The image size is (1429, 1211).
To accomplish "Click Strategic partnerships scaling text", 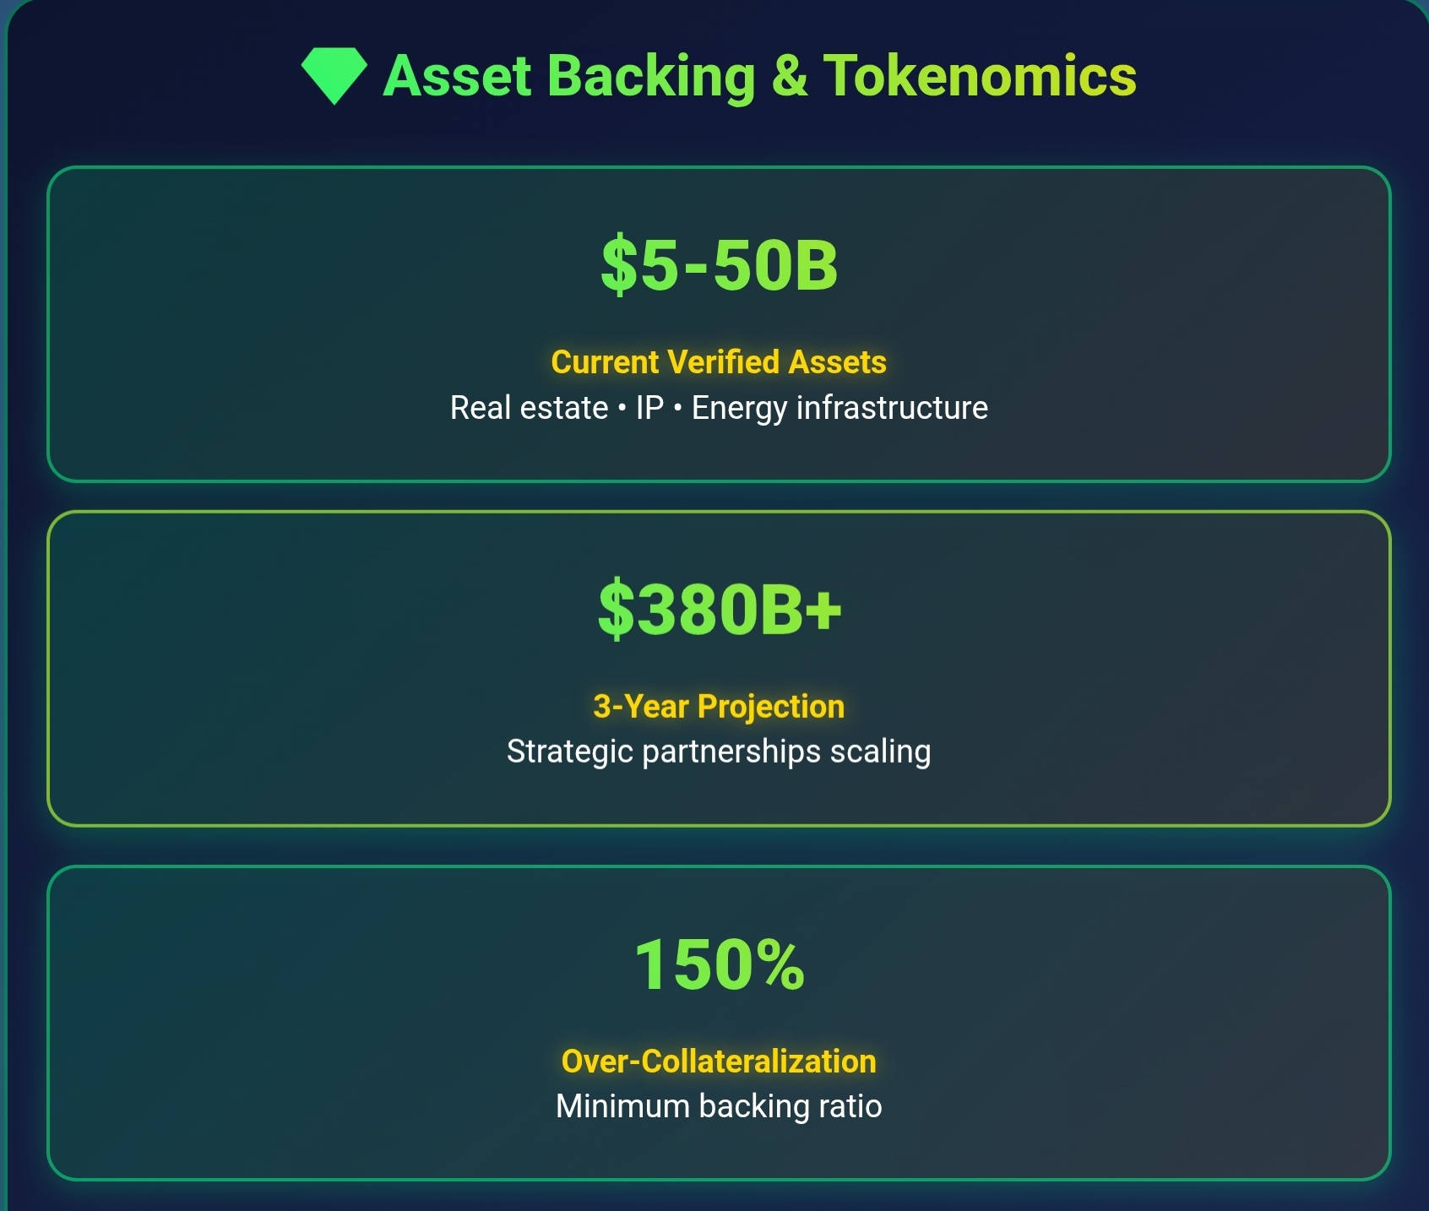I will [x=719, y=752].
